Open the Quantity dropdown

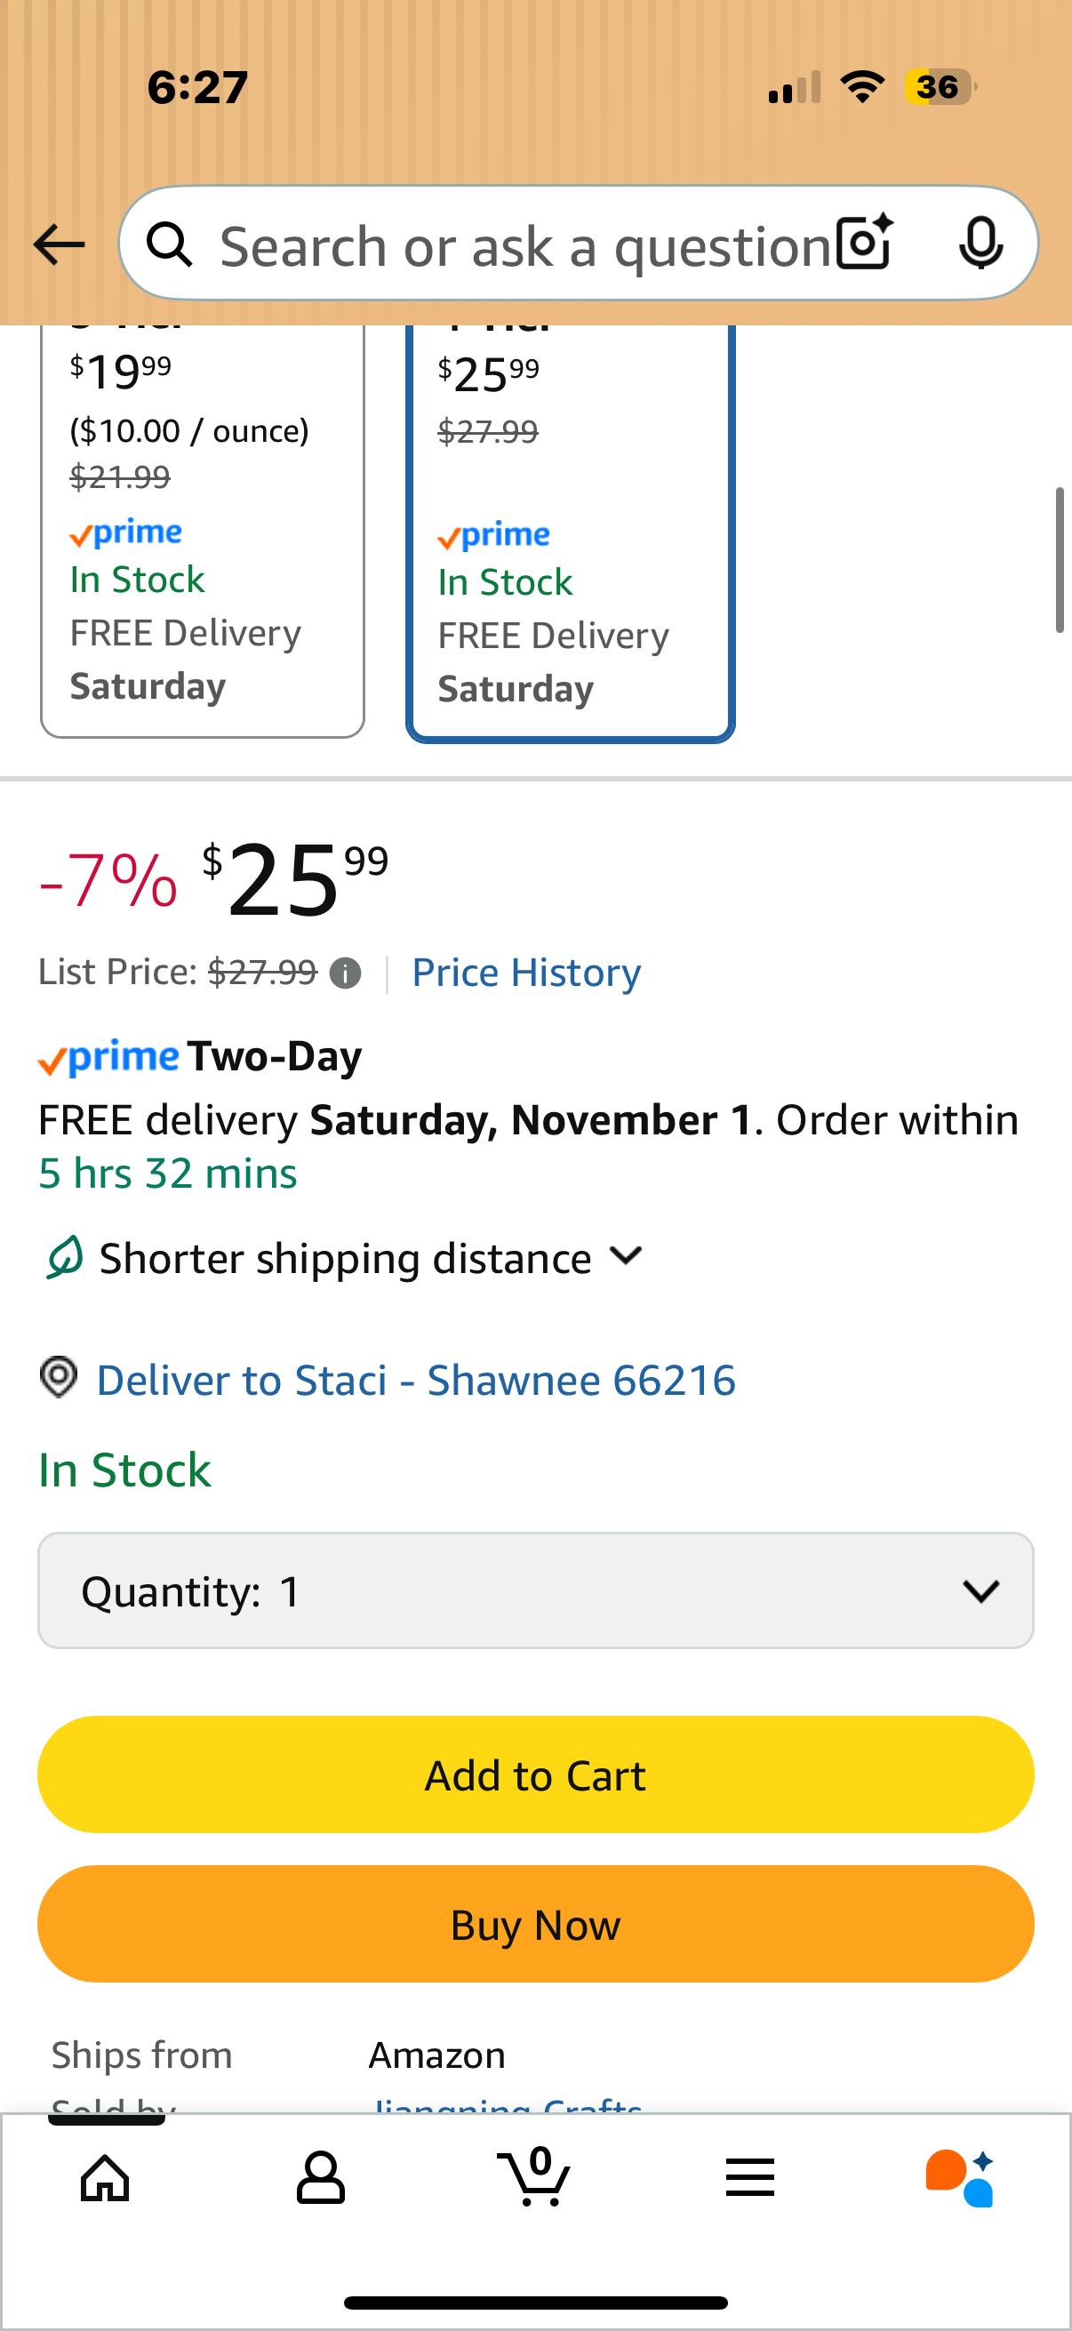[x=535, y=1590]
